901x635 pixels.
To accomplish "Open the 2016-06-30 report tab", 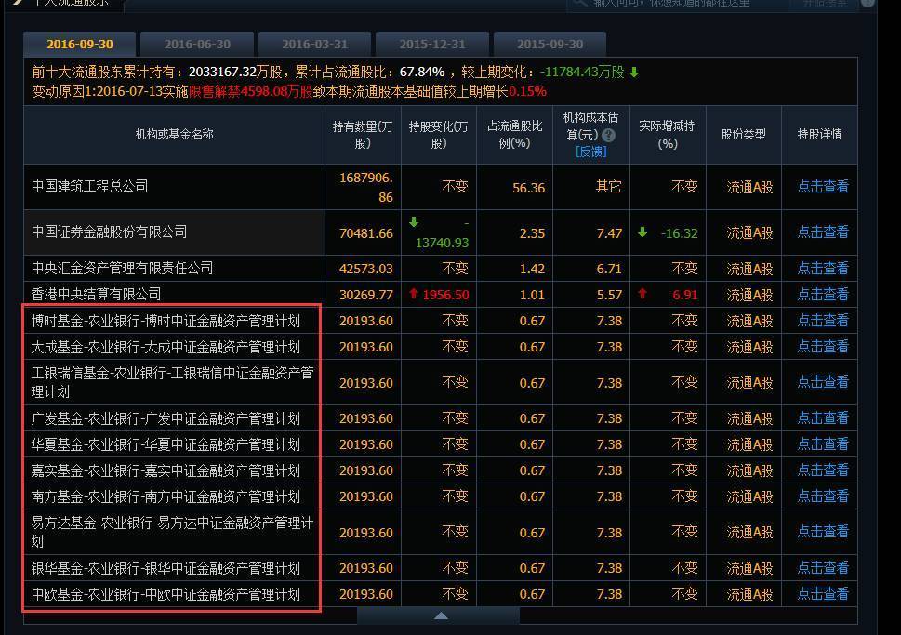I will 197,45.
